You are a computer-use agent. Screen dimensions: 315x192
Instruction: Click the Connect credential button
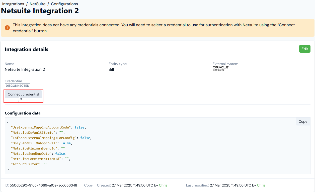pyautogui.click(x=23, y=94)
